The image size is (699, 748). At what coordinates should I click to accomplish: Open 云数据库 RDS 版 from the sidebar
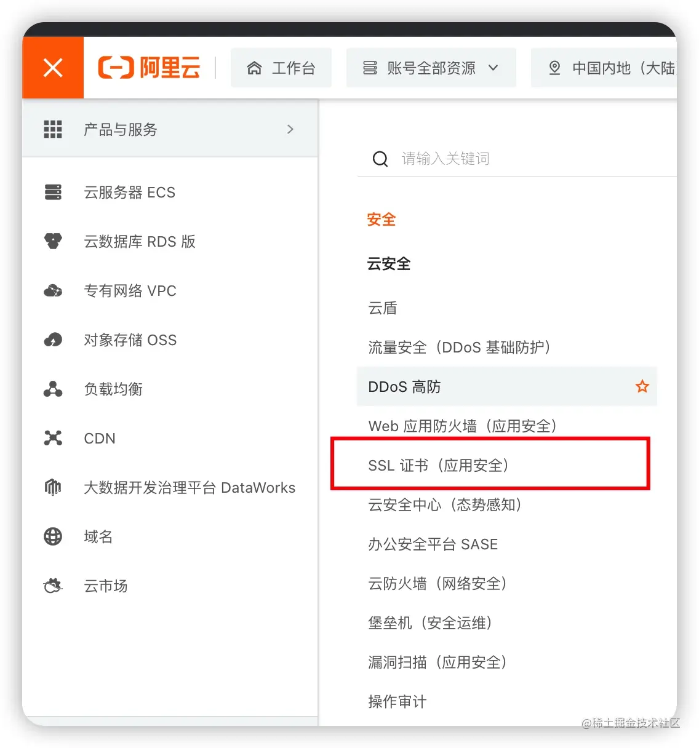pyautogui.click(x=140, y=241)
